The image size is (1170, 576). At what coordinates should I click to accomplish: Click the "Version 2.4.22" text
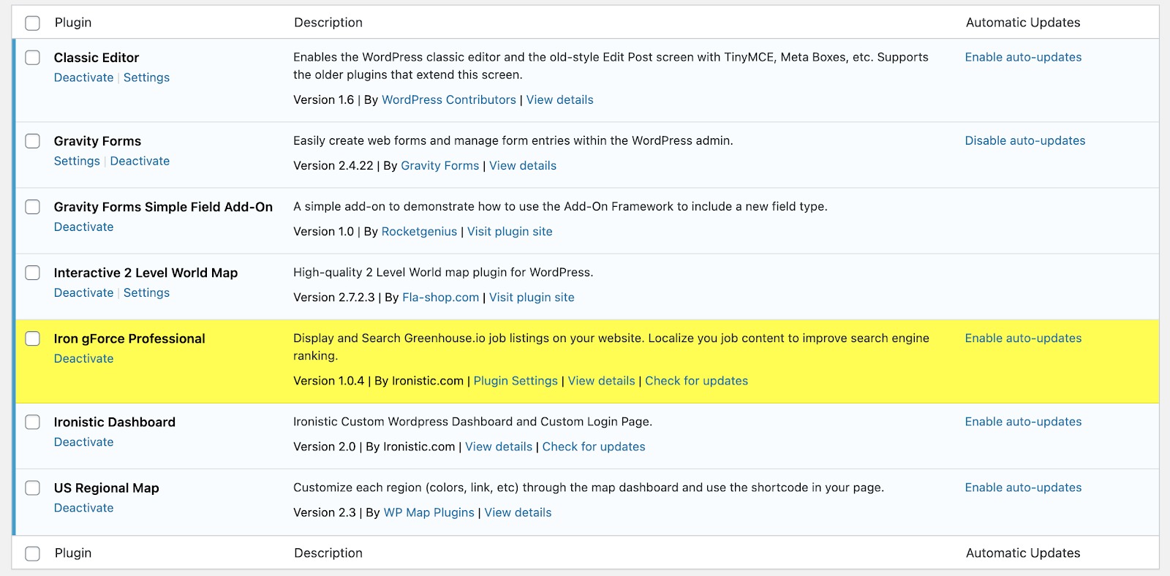pyautogui.click(x=333, y=166)
